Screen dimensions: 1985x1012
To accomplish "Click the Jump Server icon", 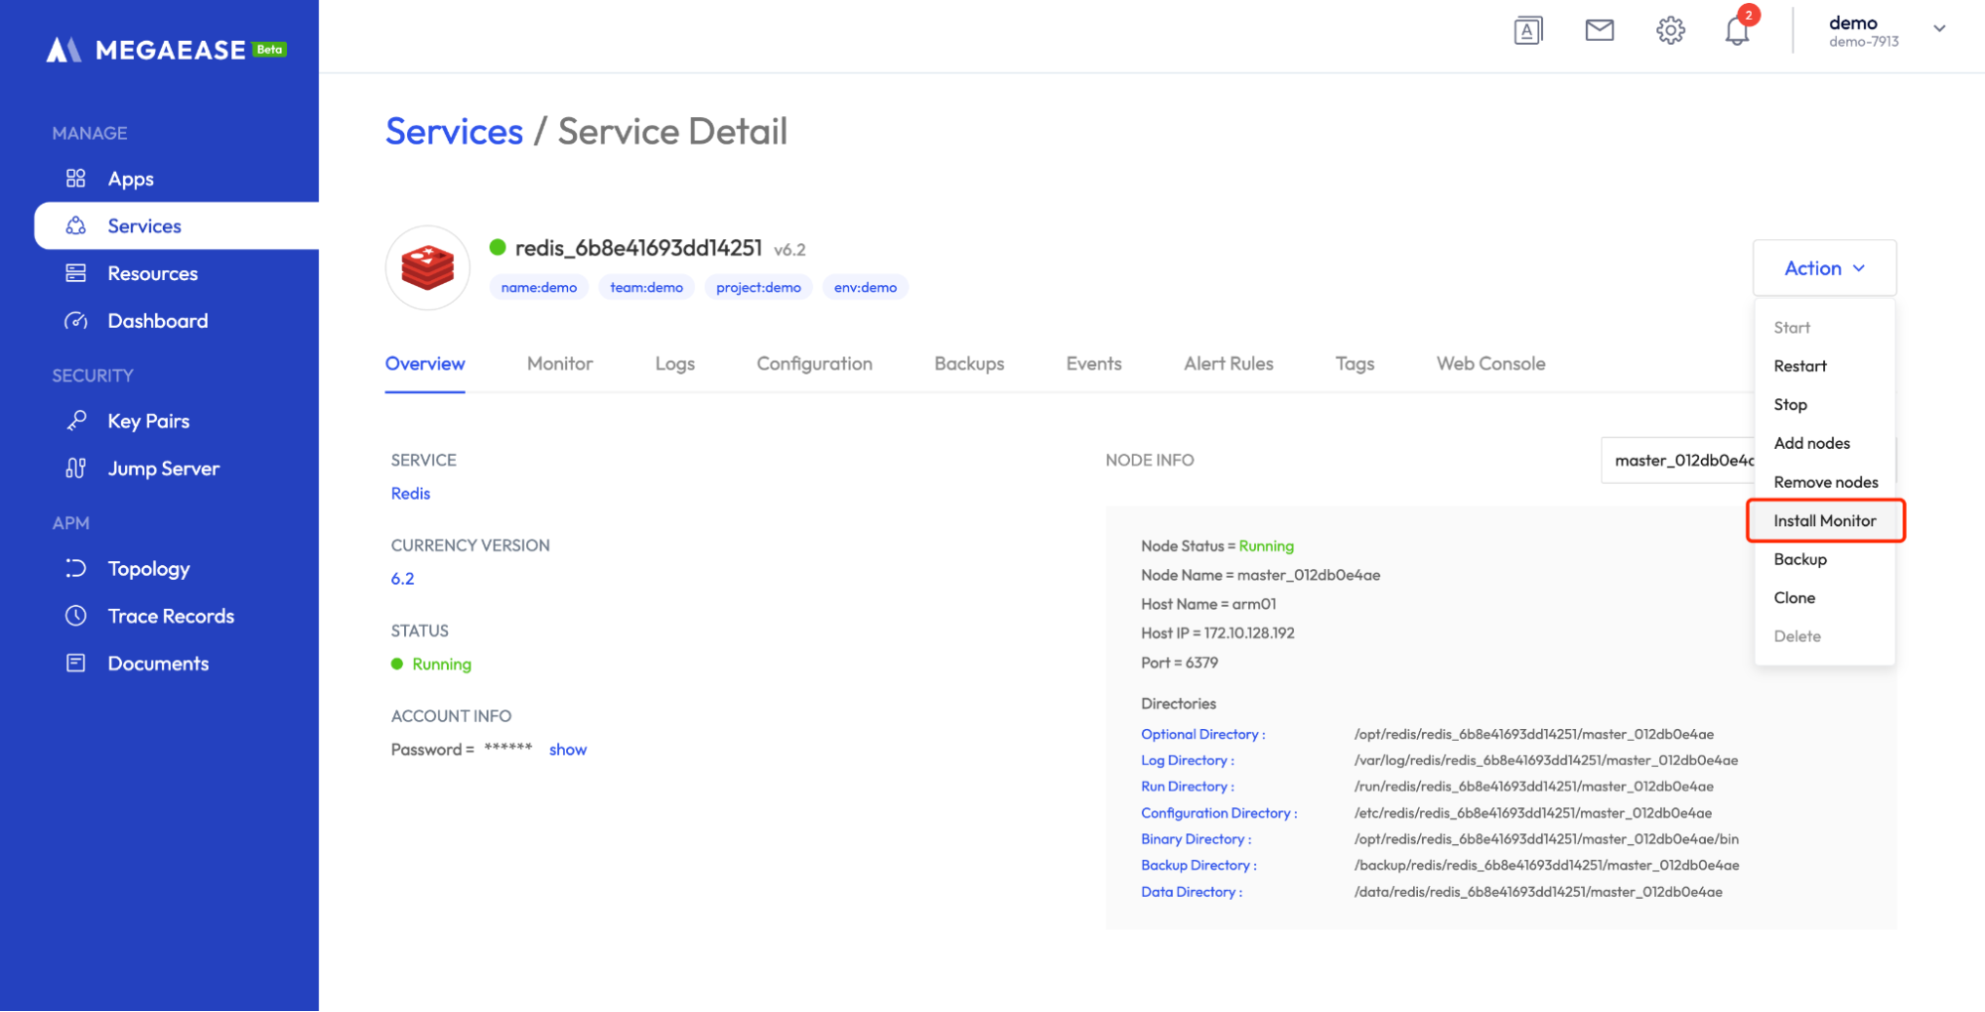I will point(75,468).
